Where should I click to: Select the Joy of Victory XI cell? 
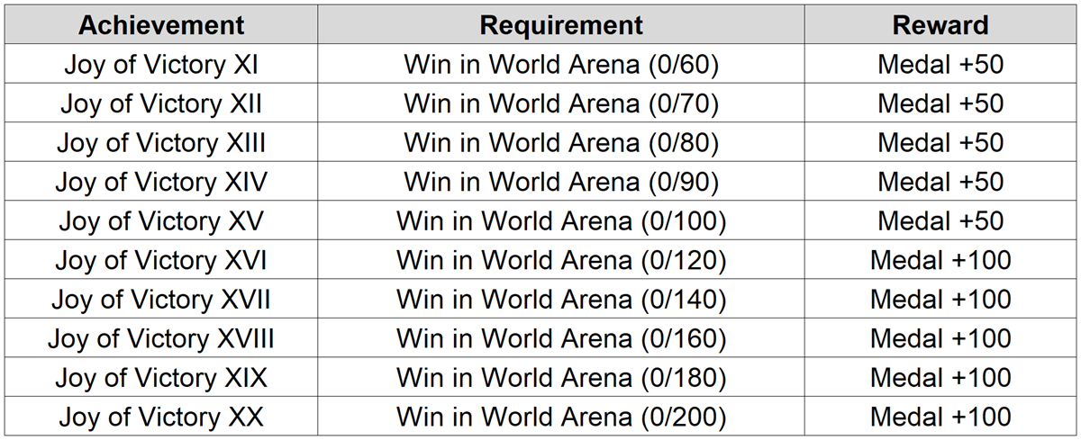pos(161,65)
